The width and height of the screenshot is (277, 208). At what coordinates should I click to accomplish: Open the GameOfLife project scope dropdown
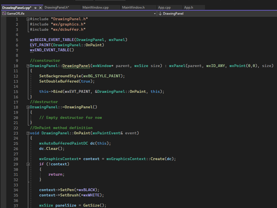click(155, 13)
